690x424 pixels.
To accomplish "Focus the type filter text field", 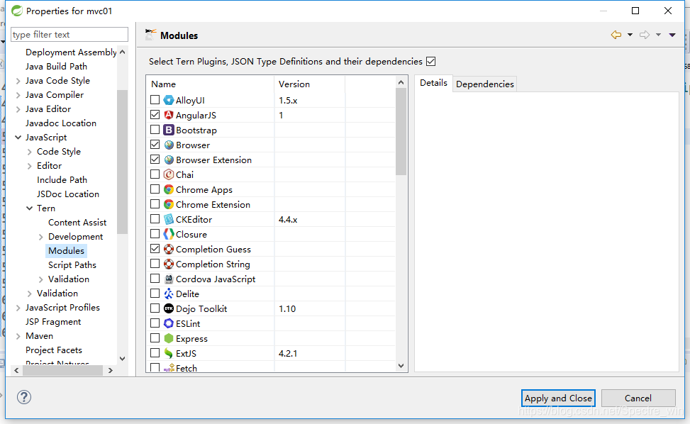I will point(69,34).
